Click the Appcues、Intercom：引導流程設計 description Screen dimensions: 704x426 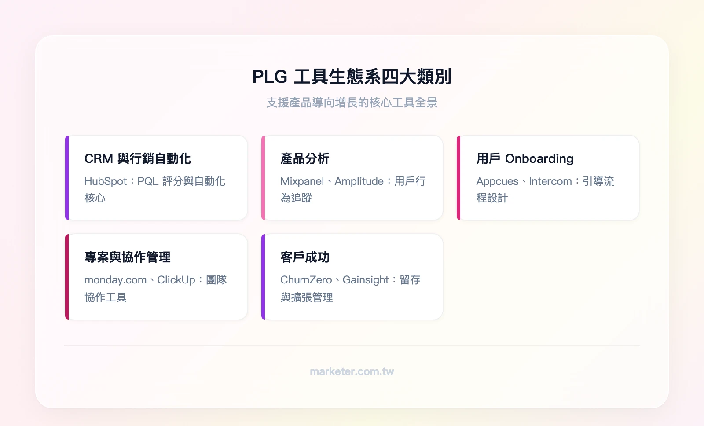(x=545, y=190)
